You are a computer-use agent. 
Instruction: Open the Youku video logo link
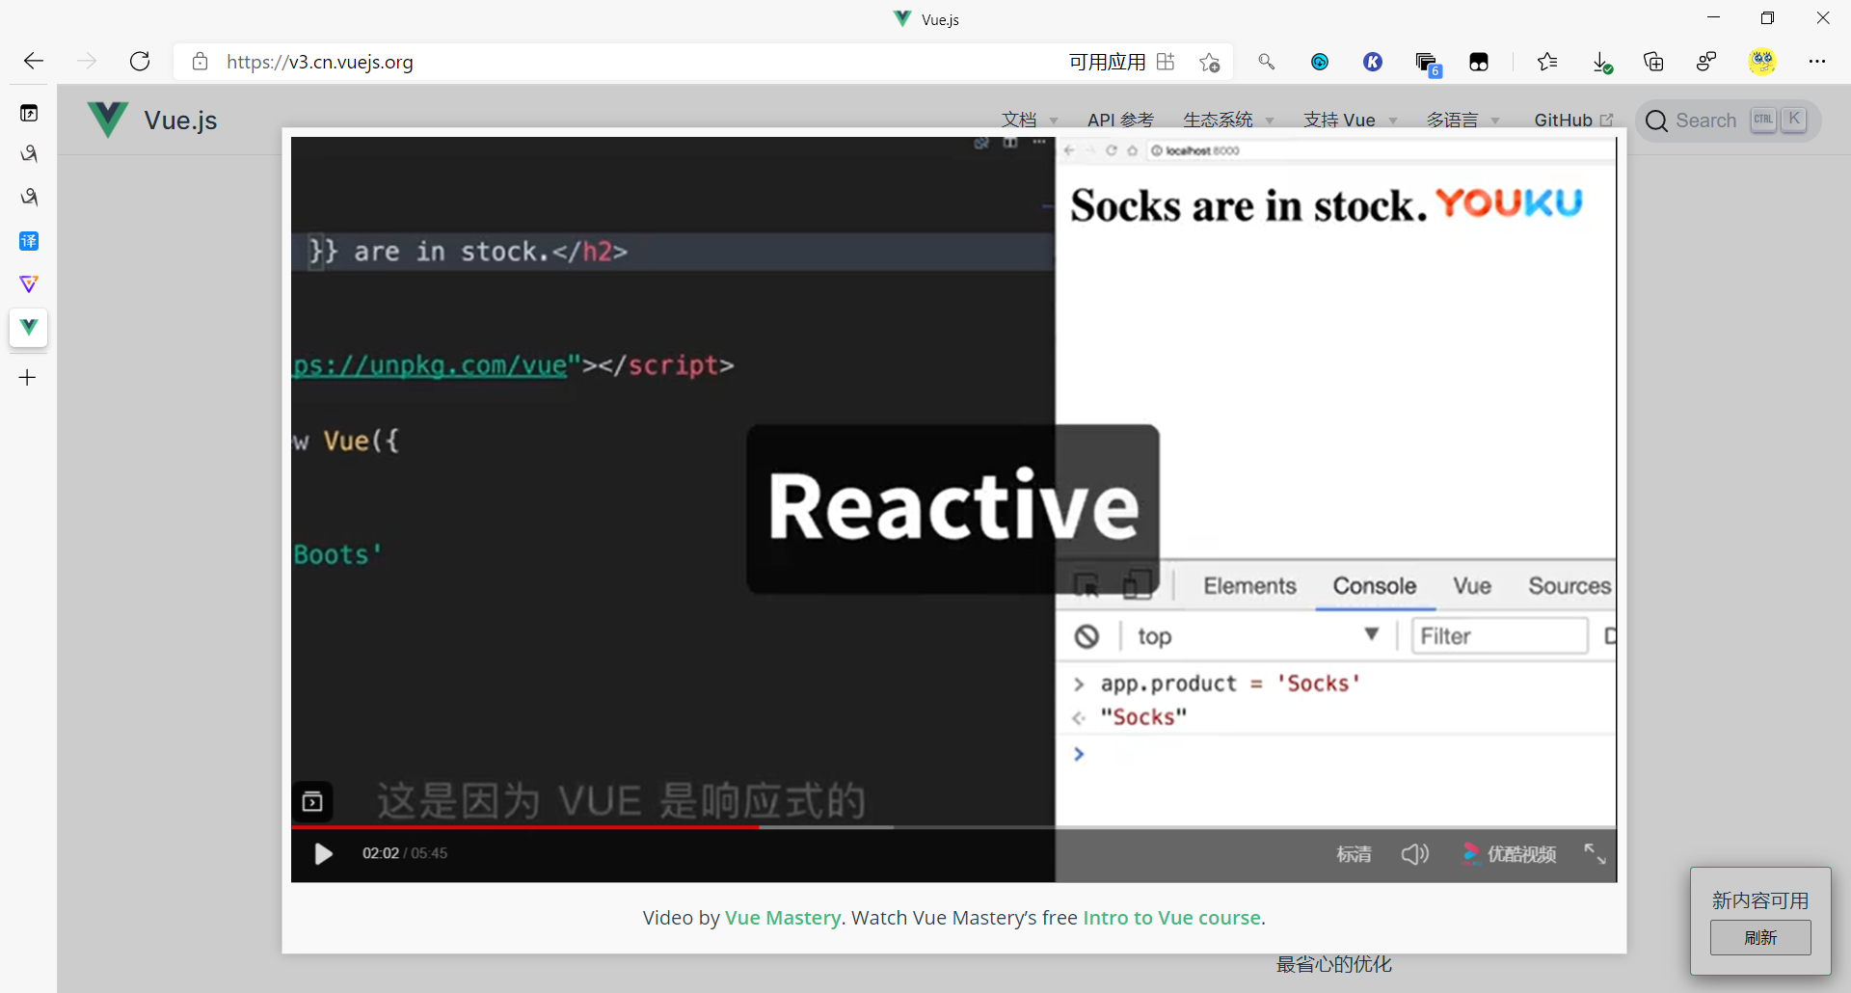point(1510,854)
